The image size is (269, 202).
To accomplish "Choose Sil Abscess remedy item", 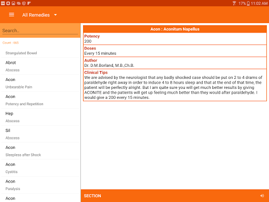I will (40, 134).
